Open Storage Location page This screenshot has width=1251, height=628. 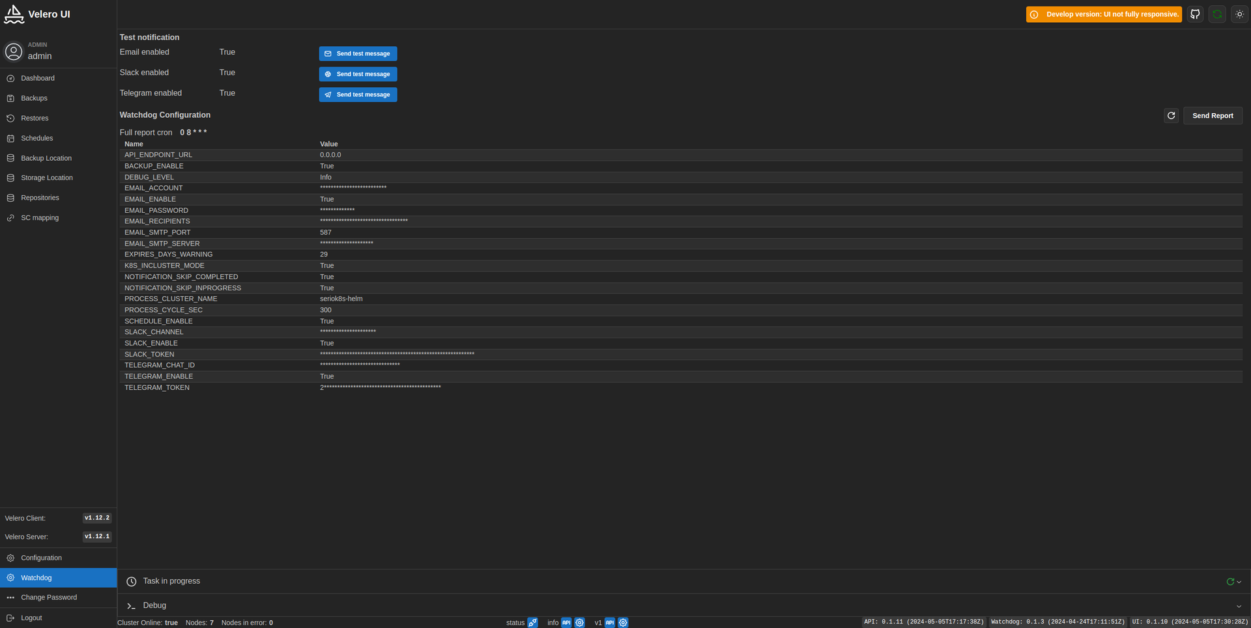[58, 178]
